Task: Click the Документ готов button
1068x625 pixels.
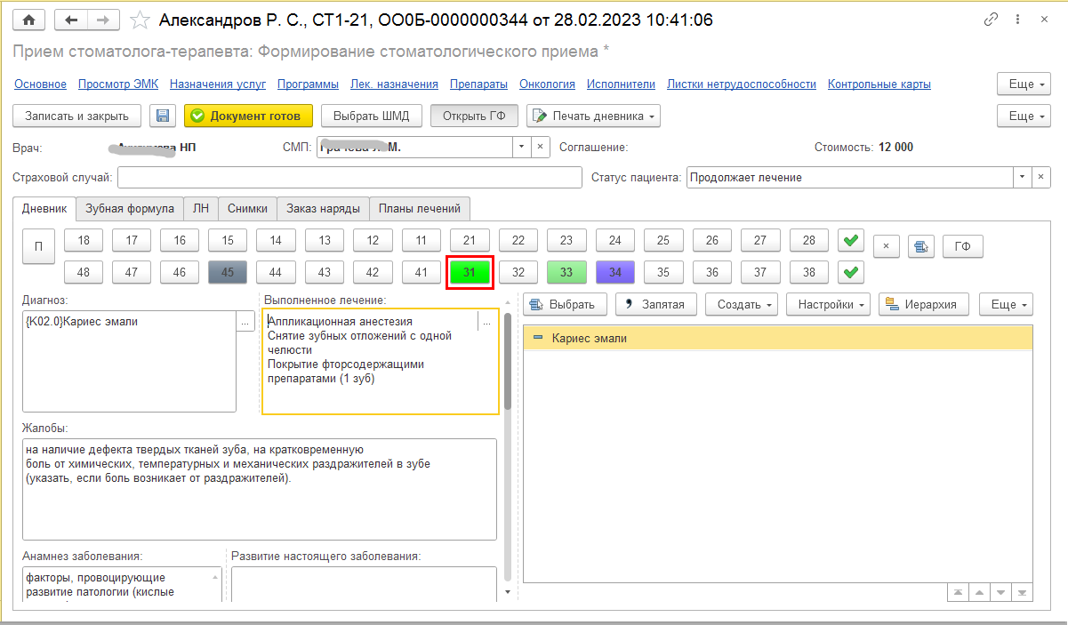Action: (248, 116)
